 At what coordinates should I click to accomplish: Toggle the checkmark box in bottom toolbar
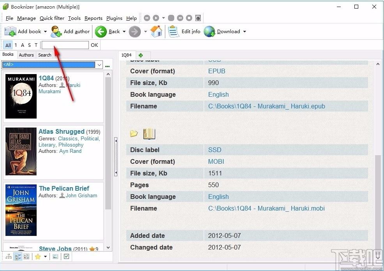pyautogui.click(x=66, y=257)
